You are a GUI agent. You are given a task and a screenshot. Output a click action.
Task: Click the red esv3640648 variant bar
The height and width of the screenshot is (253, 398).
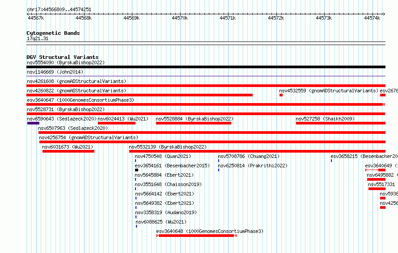(x=196, y=236)
